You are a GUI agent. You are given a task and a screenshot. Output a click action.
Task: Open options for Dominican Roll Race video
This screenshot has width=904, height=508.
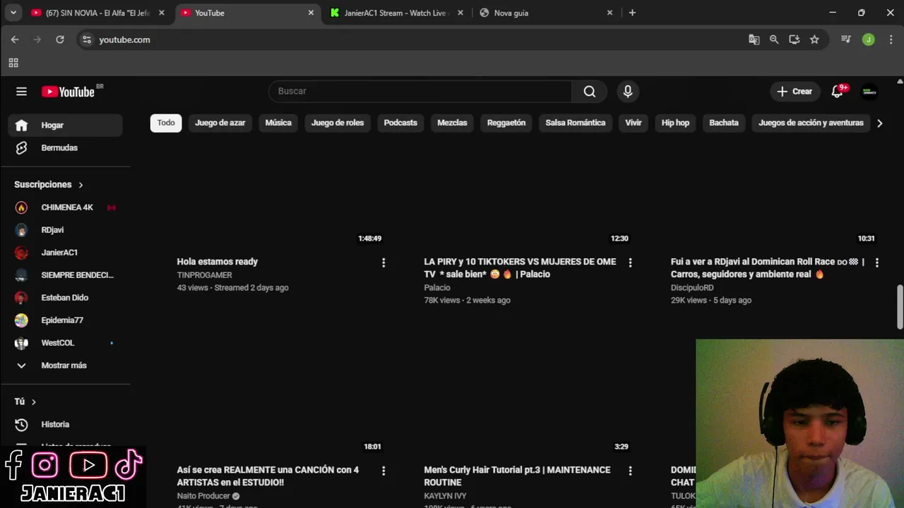(x=876, y=262)
